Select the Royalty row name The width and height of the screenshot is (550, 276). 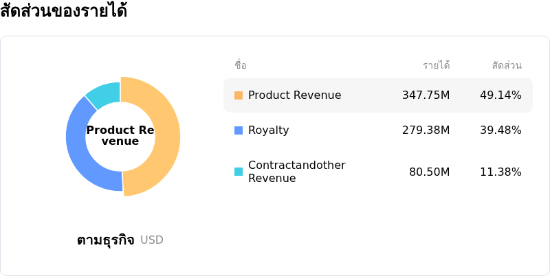tap(268, 130)
